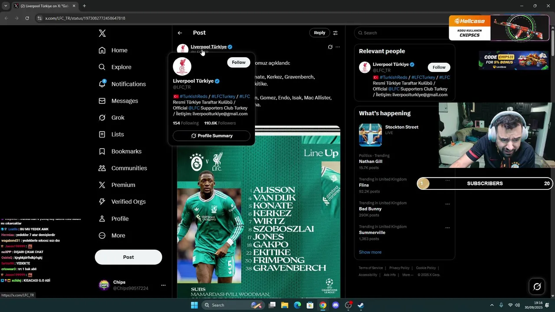The image size is (555, 312).
Task: Click the Verified Orgs lightning icon
Action: (102, 201)
